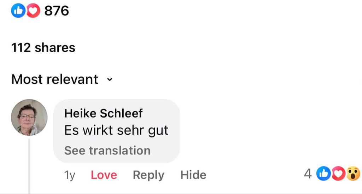
Task: Click the 1y comment timestamp
Action: point(70,175)
